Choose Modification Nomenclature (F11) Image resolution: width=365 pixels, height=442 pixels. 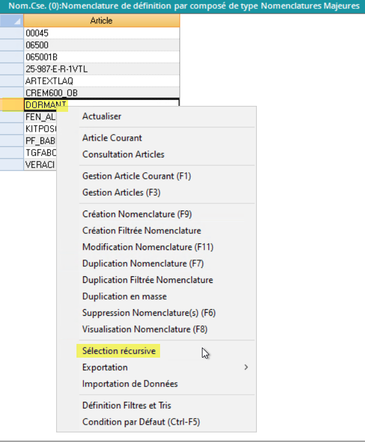[x=148, y=247]
